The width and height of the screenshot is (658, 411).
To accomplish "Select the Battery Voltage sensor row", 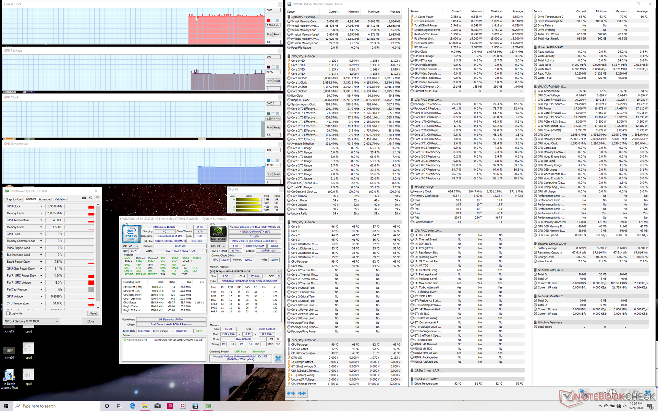I will tap(590, 248).
